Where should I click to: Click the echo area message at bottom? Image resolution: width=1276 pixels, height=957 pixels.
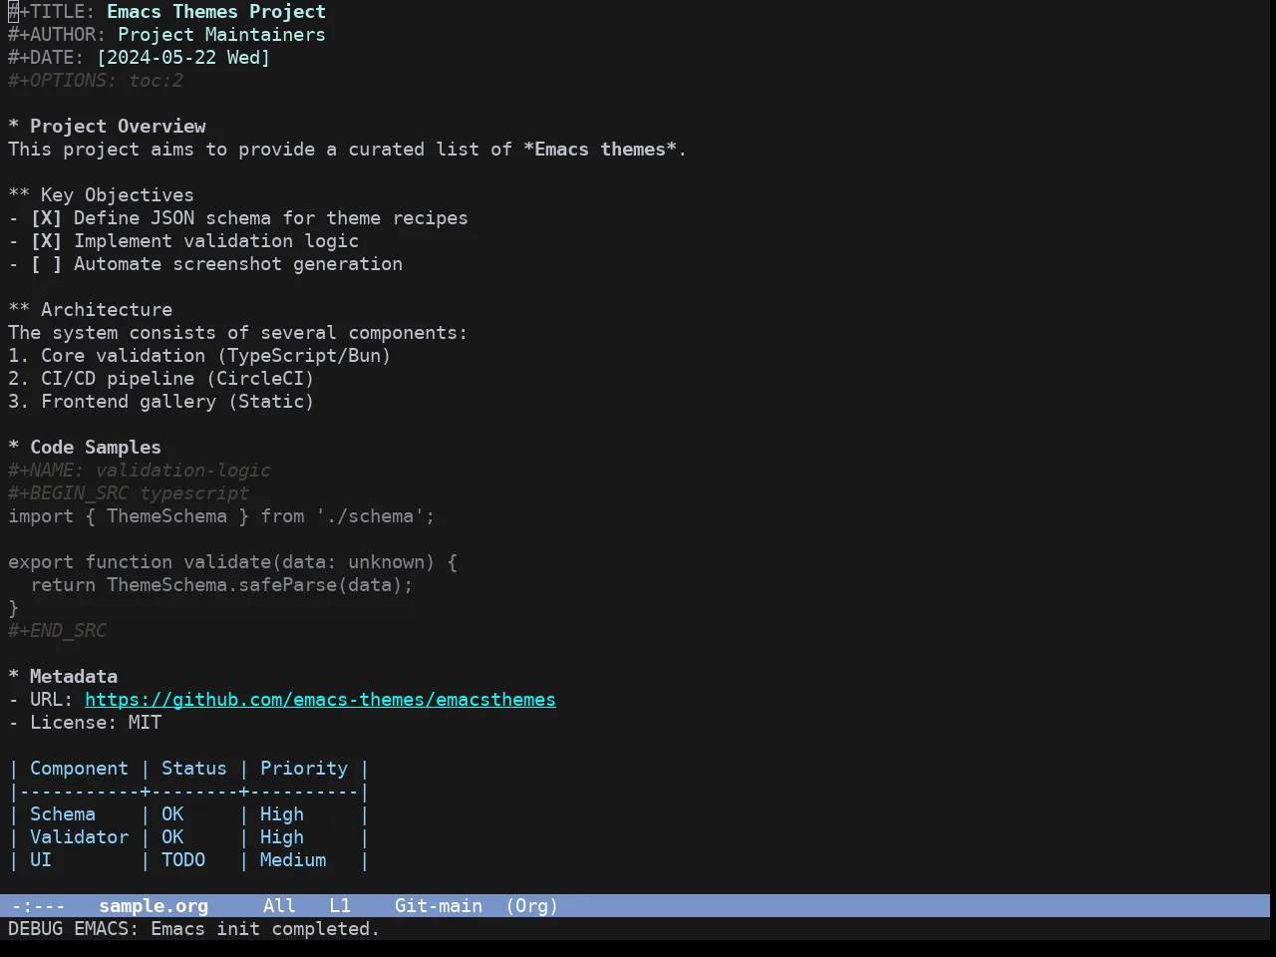click(x=194, y=929)
